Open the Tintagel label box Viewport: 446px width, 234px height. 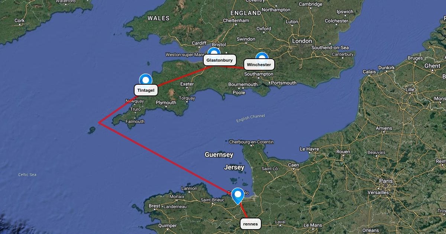coord(146,90)
